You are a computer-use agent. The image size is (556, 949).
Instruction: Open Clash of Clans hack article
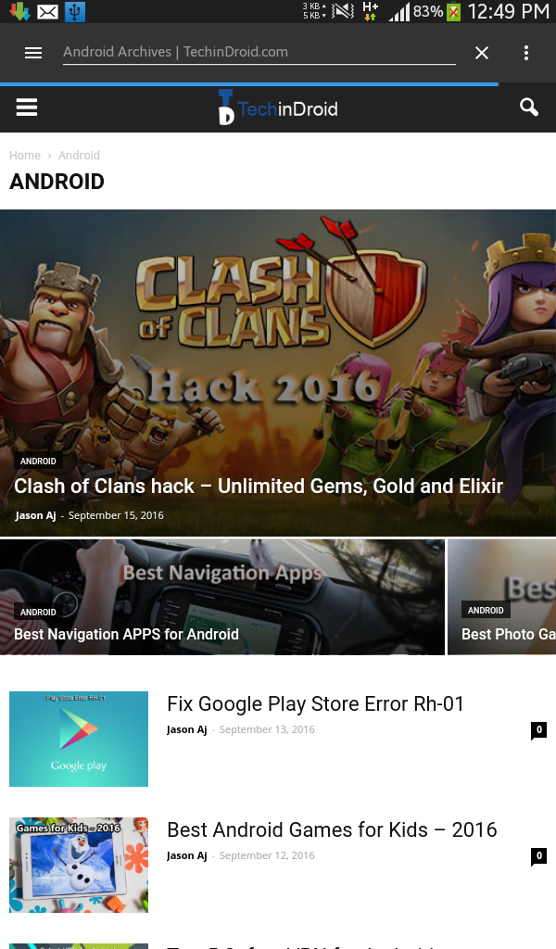[259, 486]
